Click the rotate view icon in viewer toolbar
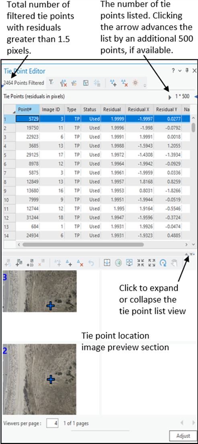 163,263
